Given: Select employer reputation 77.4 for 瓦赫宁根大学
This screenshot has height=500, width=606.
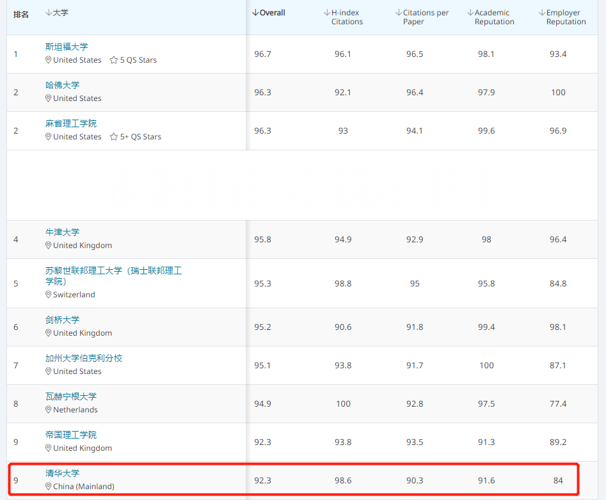Looking at the screenshot, I should 558,404.
